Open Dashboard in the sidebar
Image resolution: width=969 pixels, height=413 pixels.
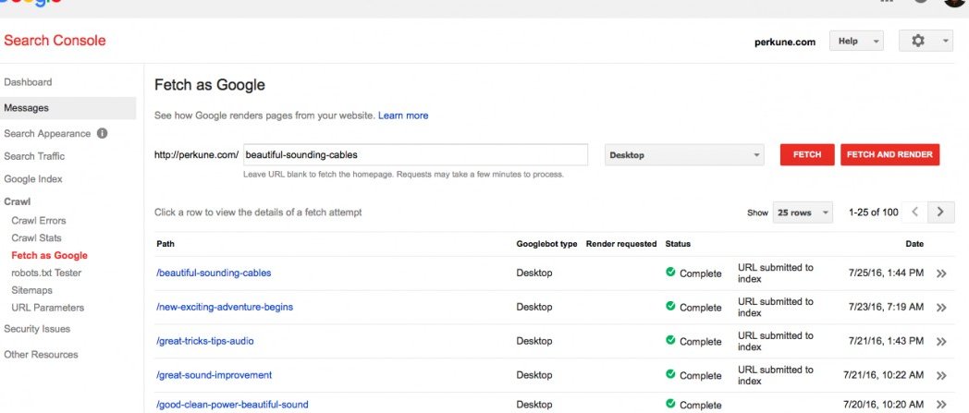coord(28,82)
